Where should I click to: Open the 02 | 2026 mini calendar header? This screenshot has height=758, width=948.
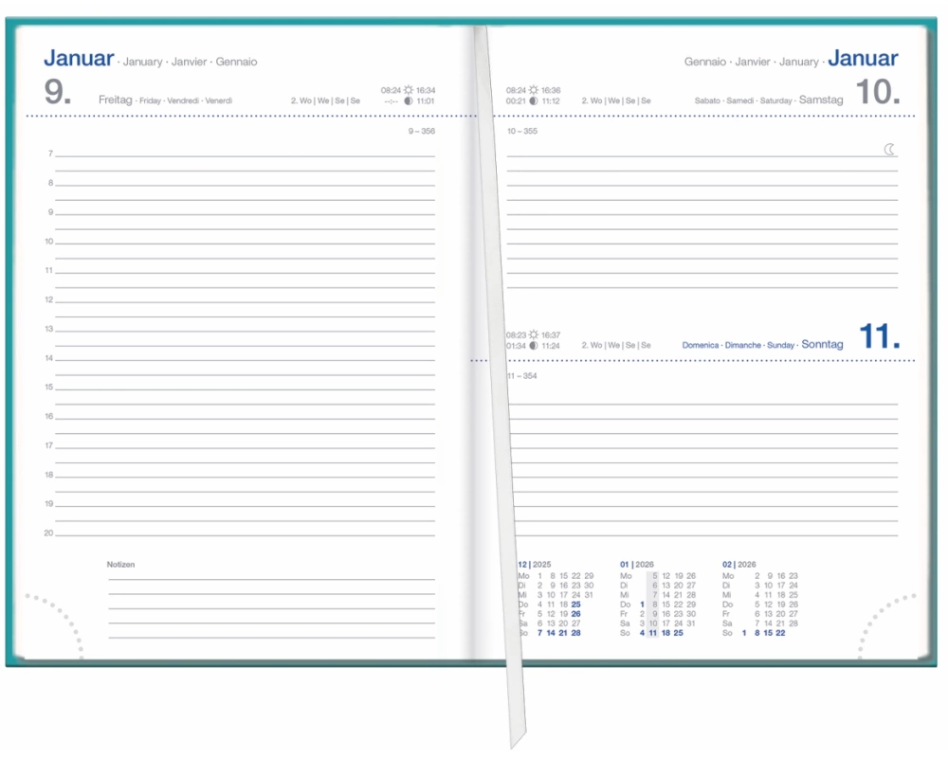(x=739, y=564)
